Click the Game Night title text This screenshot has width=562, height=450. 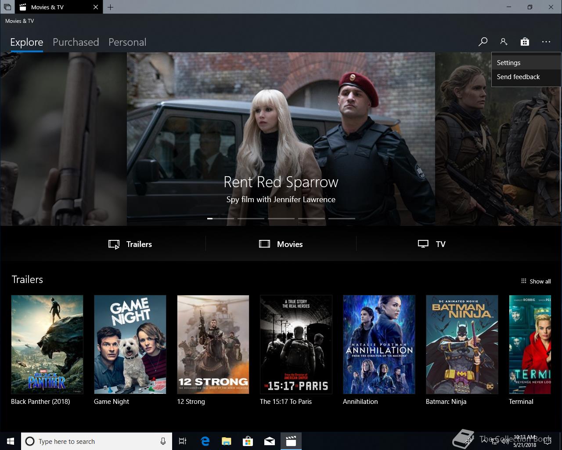pyautogui.click(x=112, y=402)
